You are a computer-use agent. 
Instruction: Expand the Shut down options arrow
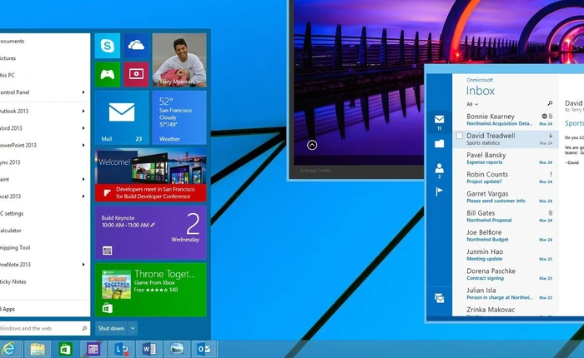coord(133,328)
